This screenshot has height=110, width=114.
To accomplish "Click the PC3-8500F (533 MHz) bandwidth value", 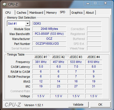I will pyautogui.click(x=49, y=34).
